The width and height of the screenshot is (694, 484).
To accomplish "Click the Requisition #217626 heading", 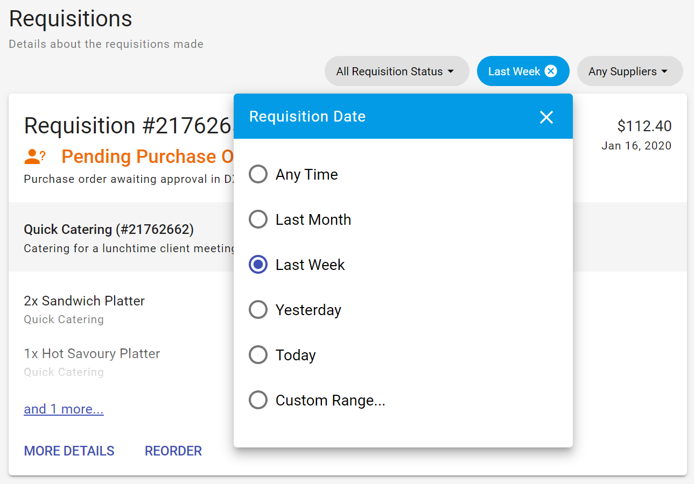I will pos(124,125).
